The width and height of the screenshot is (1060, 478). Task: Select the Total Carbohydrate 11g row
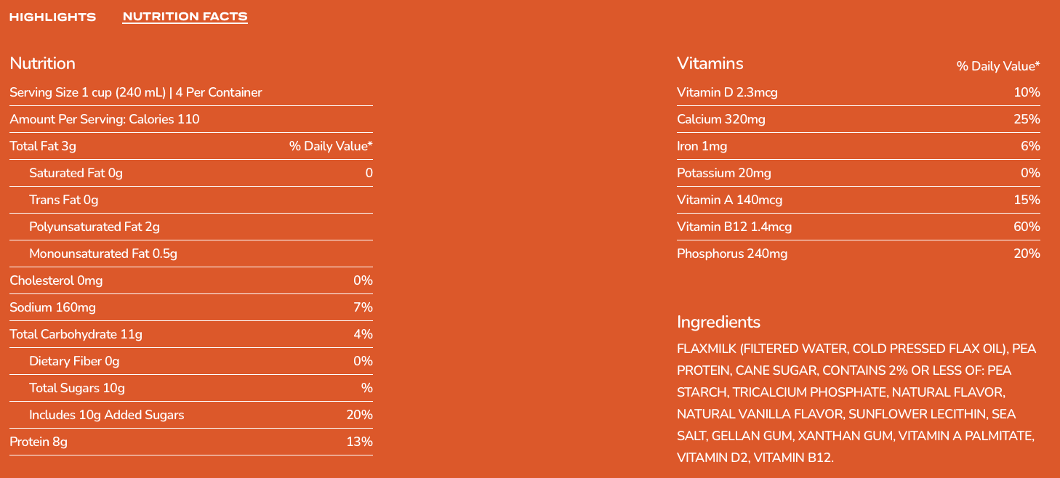(76, 334)
